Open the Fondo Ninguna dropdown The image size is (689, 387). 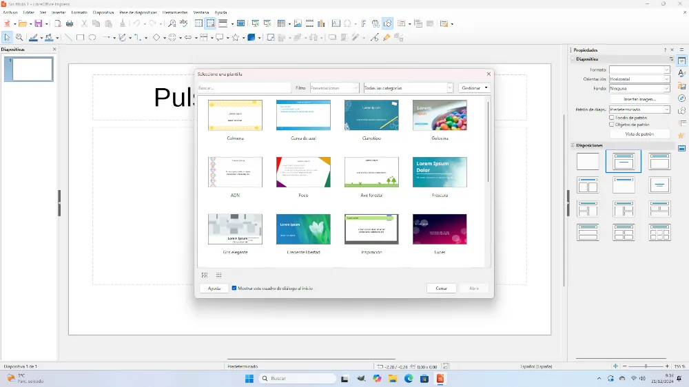[x=639, y=88]
